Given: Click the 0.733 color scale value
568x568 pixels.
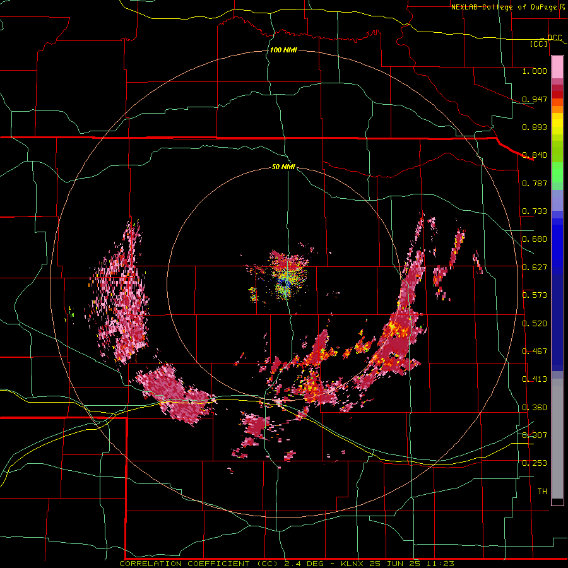Looking at the screenshot, I should point(535,211).
